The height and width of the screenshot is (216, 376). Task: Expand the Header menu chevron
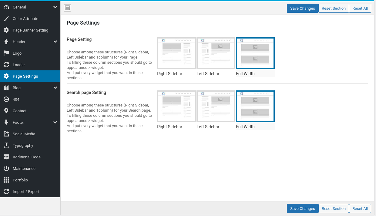point(55,42)
